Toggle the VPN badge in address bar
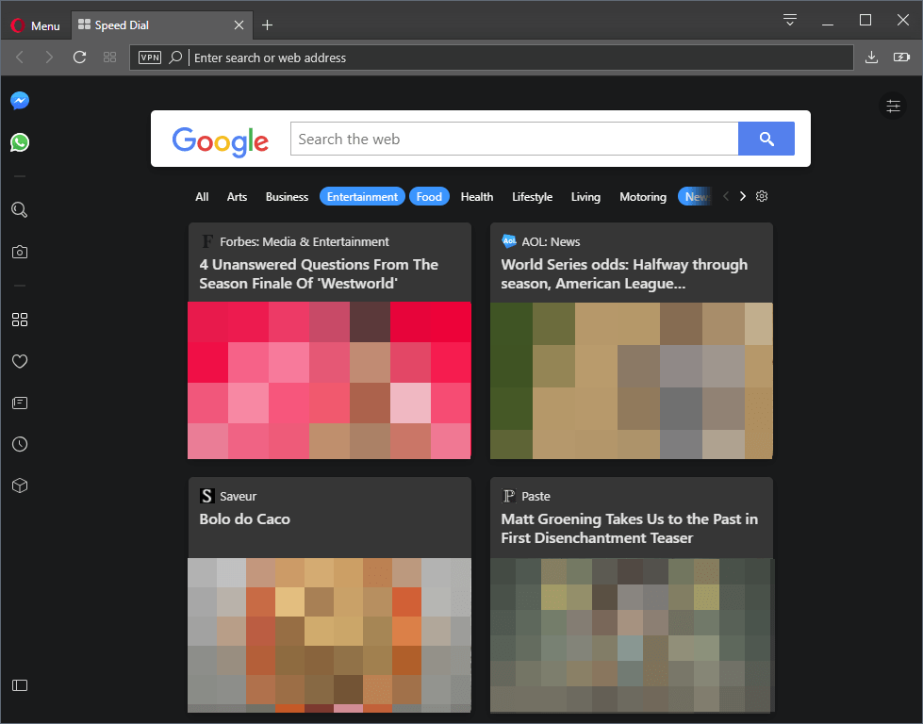This screenshot has height=724, width=923. [x=150, y=58]
